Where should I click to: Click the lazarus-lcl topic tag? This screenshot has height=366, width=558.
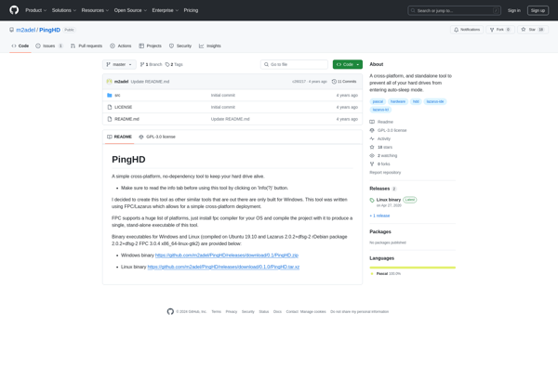tap(380, 110)
